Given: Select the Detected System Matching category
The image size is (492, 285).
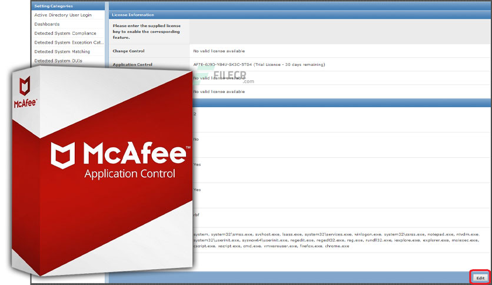Looking at the screenshot, I should coord(62,51).
